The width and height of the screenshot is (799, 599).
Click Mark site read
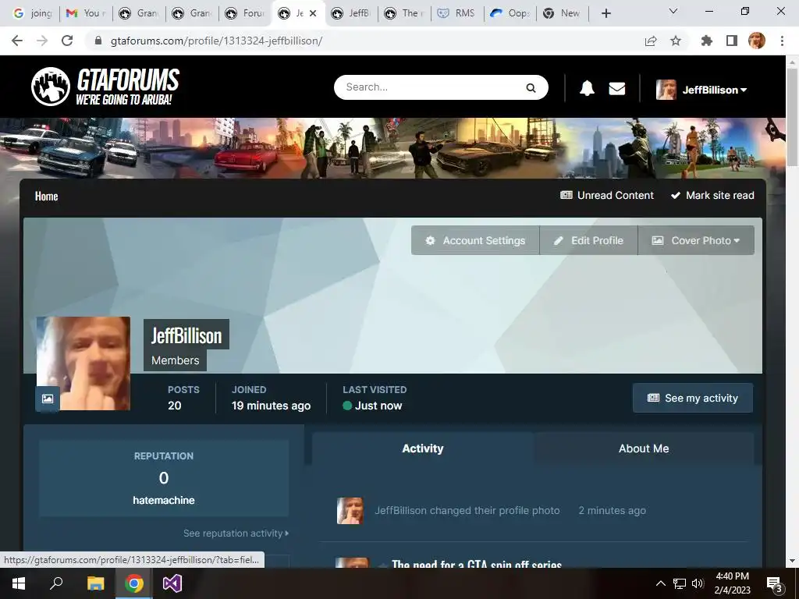coord(712,195)
